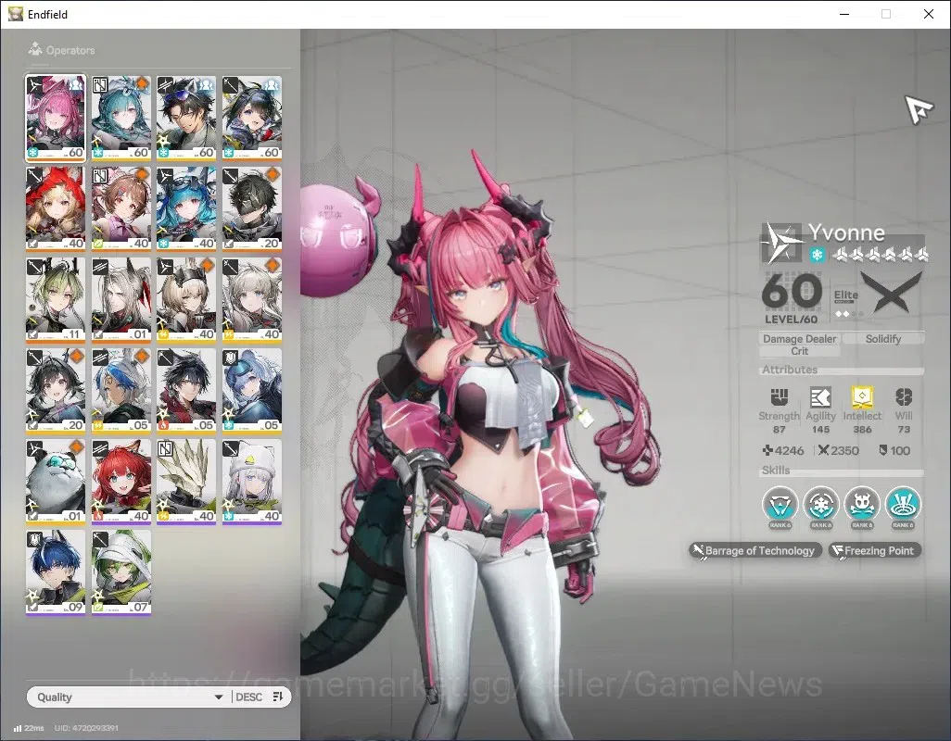Toggle the DESC sort order button
Viewport: 951px width, 741px height.
(260, 697)
